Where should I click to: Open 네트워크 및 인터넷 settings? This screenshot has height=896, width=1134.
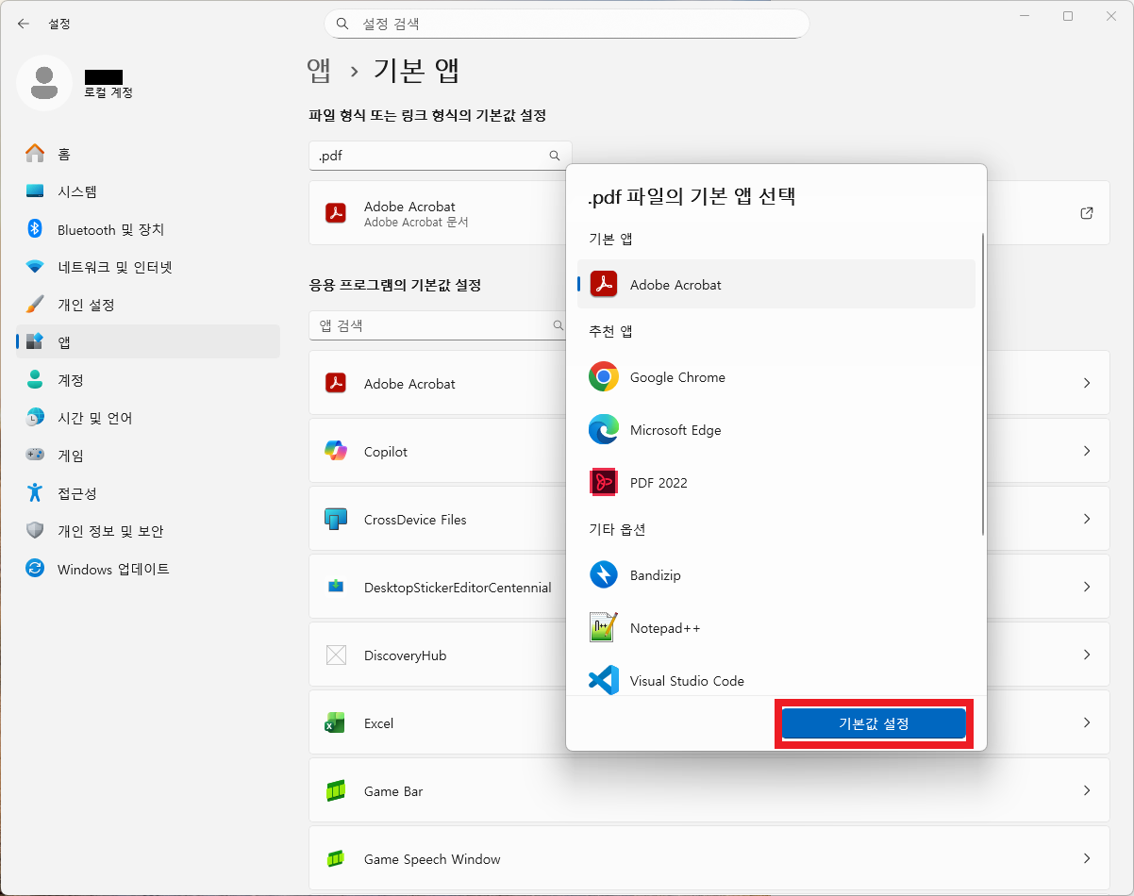(x=148, y=267)
